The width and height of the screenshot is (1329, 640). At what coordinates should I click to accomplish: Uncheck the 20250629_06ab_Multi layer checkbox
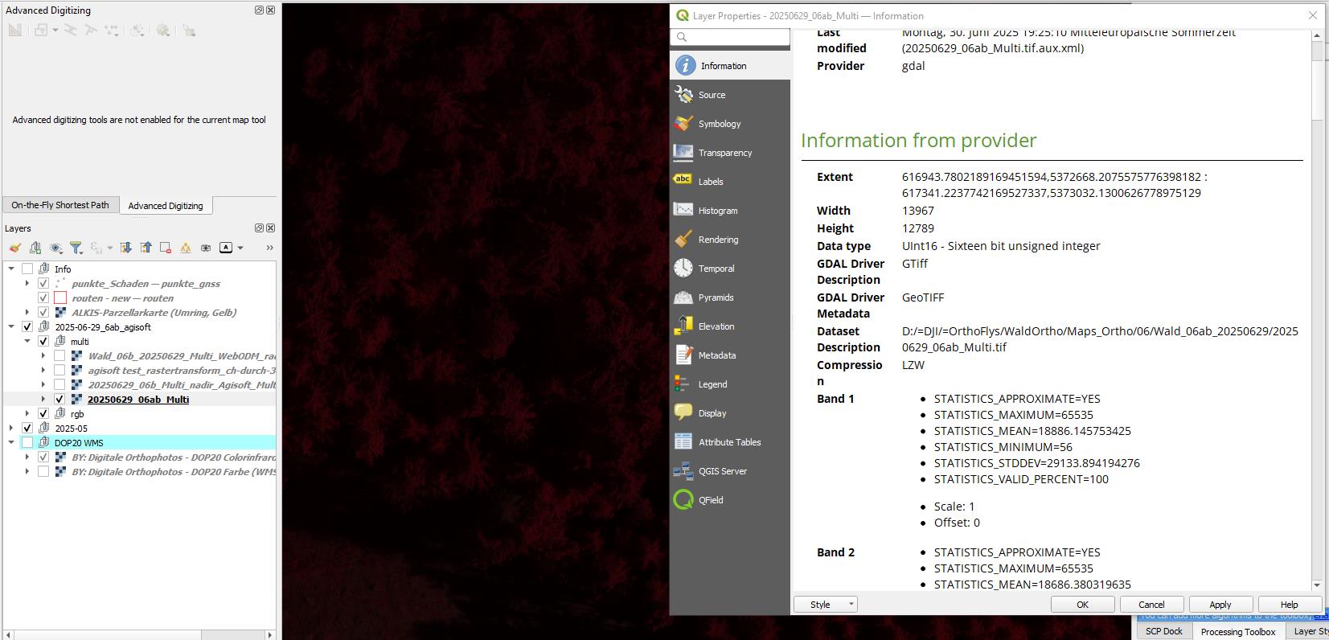click(x=59, y=399)
